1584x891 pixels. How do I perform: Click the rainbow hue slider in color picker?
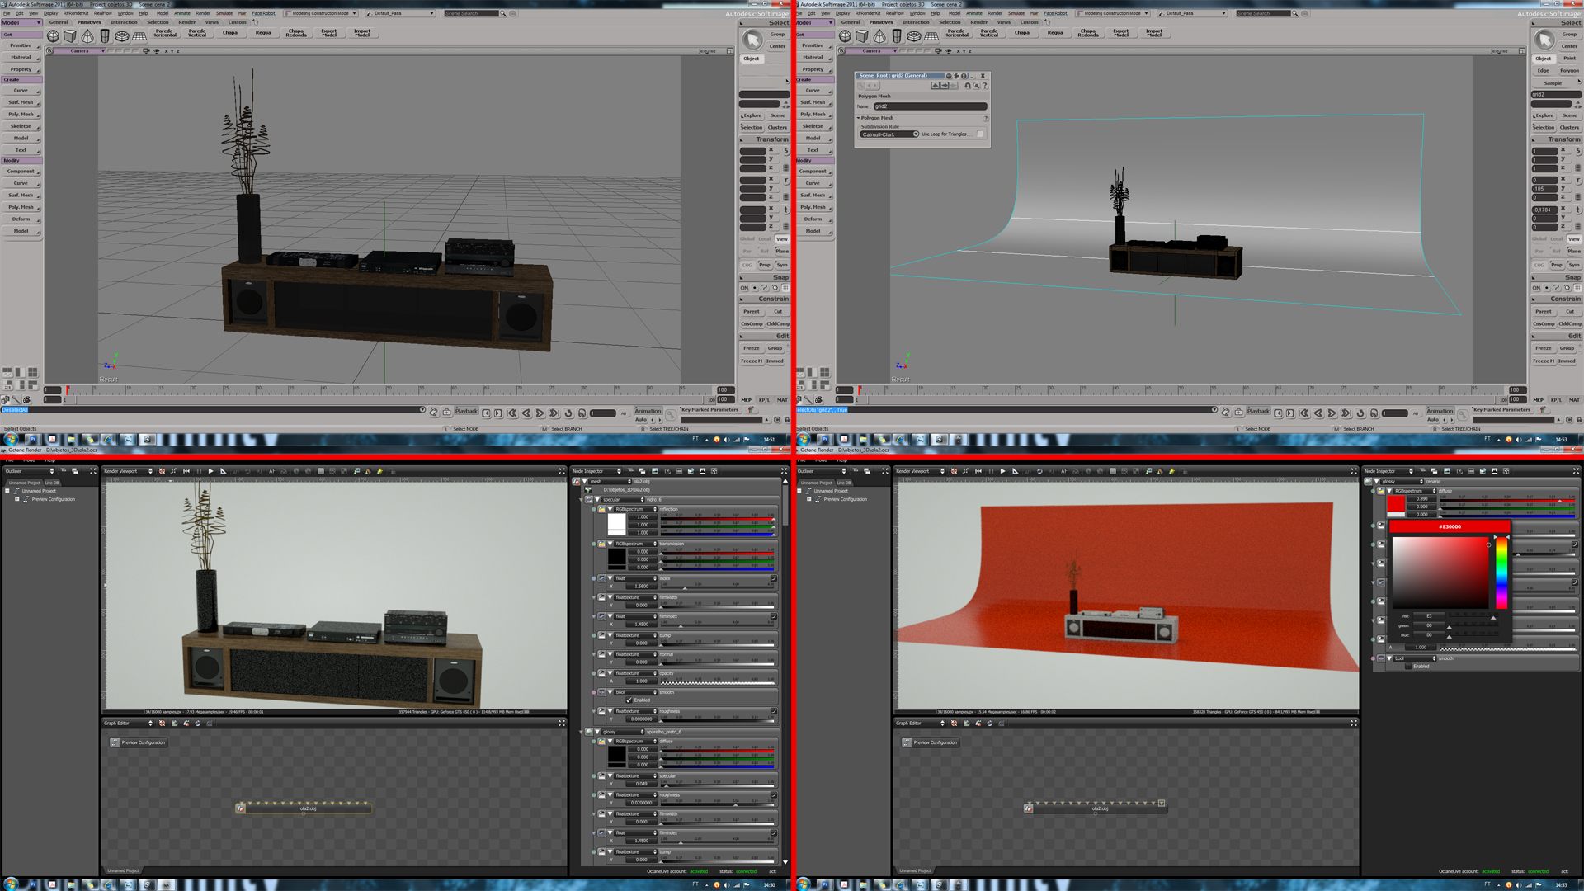click(x=1501, y=573)
